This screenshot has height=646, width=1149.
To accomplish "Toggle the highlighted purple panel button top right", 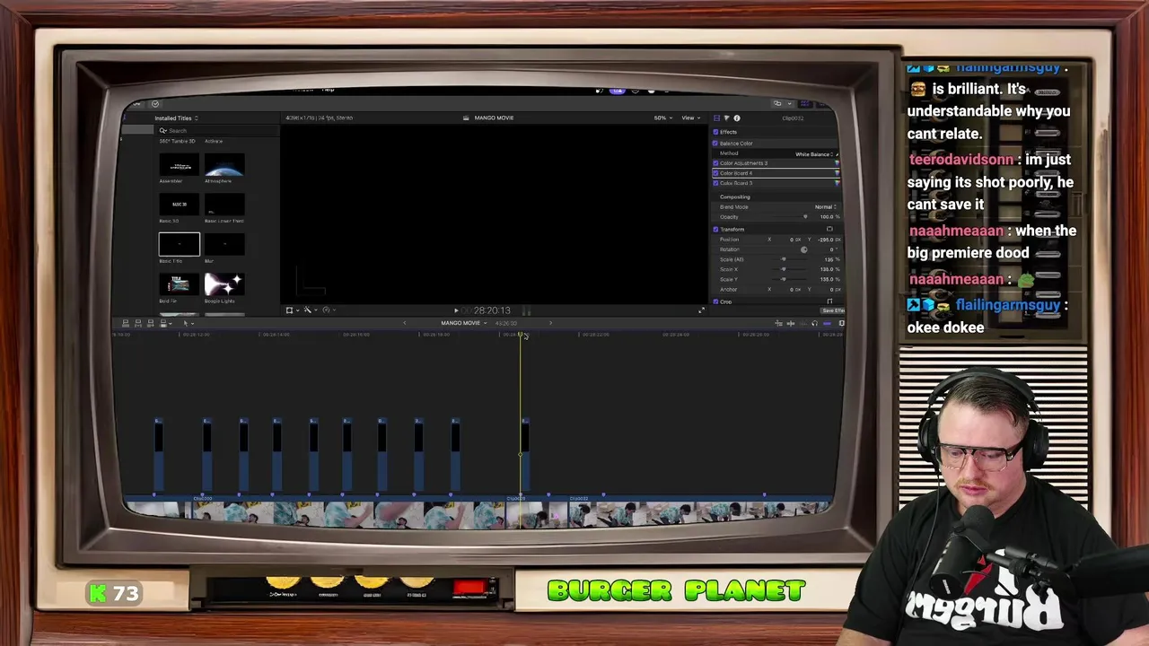I will (805, 103).
